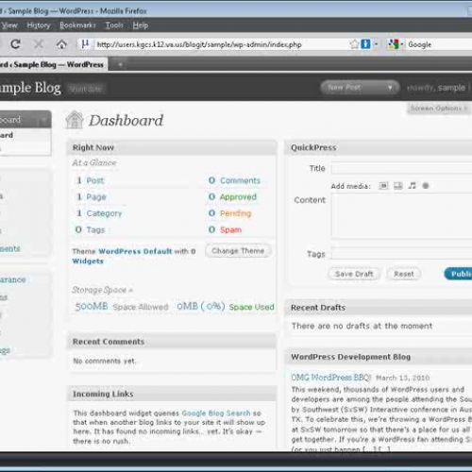Open the Page count link

[x=96, y=197]
